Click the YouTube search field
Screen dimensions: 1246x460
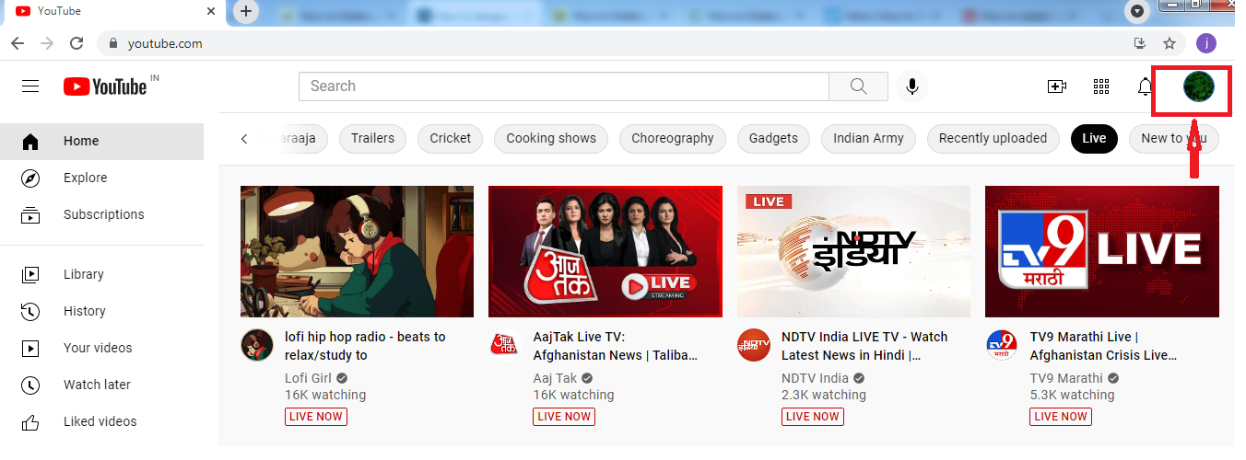(x=564, y=86)
